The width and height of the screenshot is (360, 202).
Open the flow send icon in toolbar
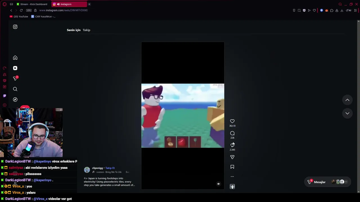309,10
